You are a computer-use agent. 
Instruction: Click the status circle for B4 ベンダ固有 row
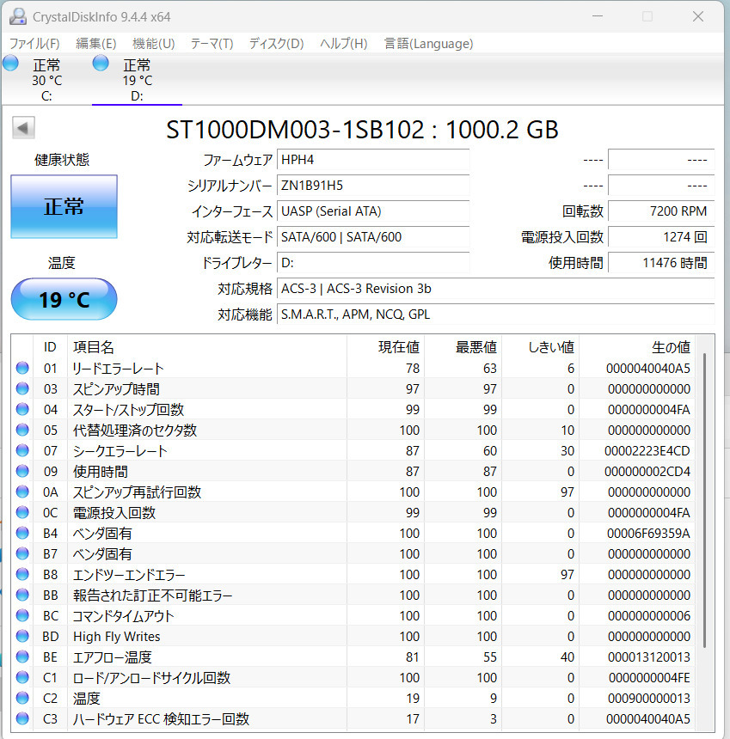point(22,533)
